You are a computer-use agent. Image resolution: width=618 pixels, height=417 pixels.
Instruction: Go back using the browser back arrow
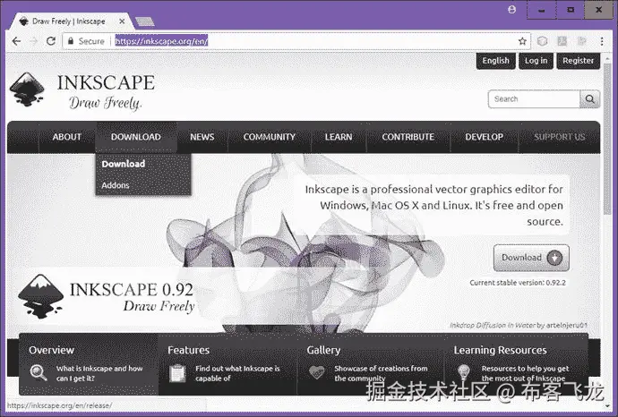point(16,41)
